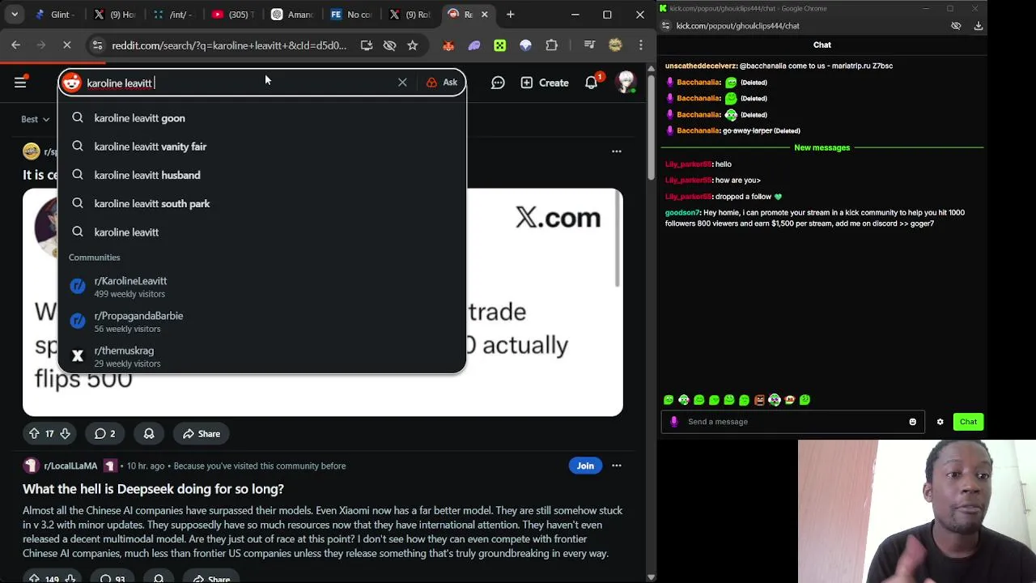Image resolution: width=1036 pixels, height=583 pixels.
Task: Open the first post's three-dot options menu
Action: pos(617,151)
